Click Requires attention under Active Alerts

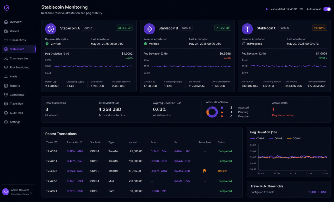pyautogui.click(x=283, y=115)
